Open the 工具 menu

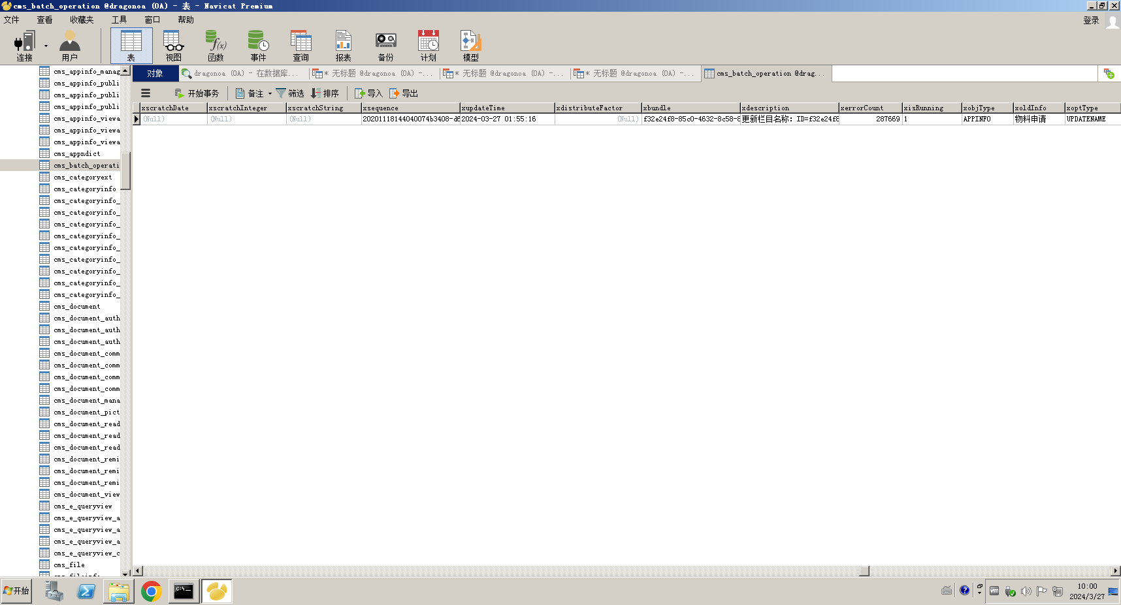119,20
